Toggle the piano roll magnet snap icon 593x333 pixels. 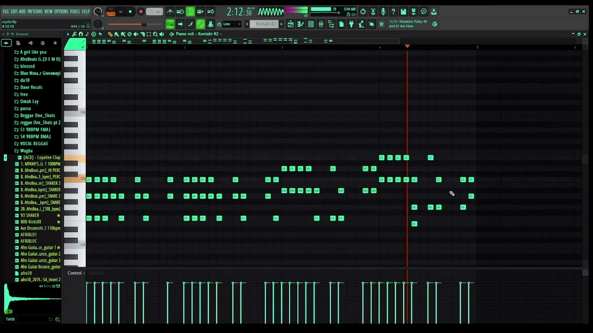coord(81,34)
